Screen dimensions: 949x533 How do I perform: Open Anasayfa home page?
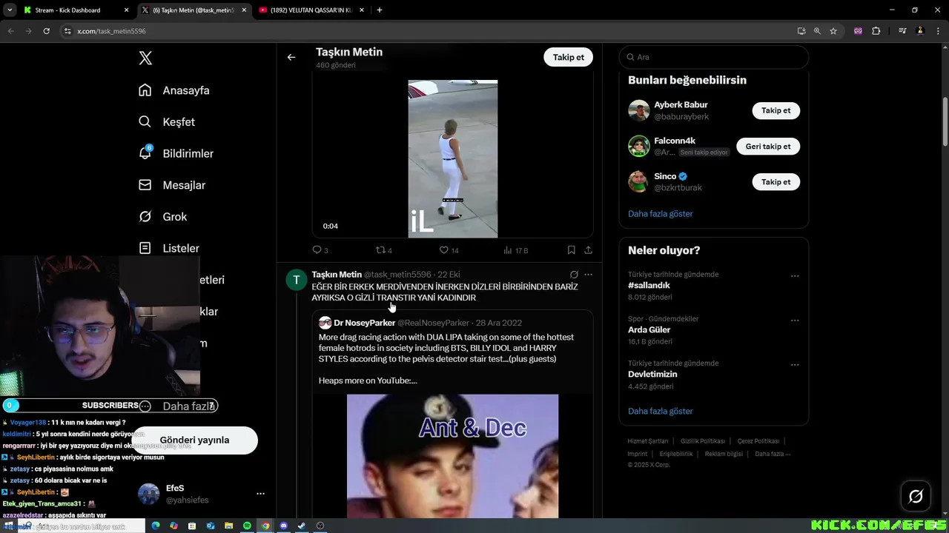tap(174, 90)
